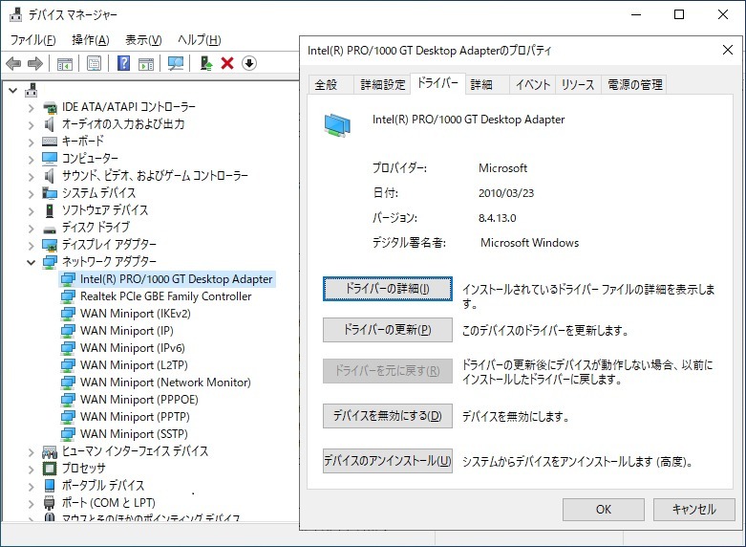
Task: Select WAN Miniport (PPPOE)
Action: 139,400
